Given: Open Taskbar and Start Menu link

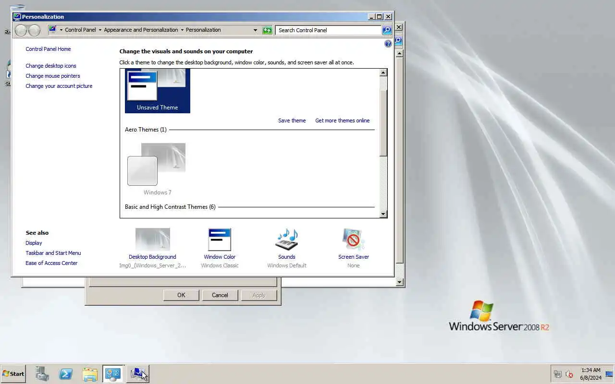Looking at the screenshot, I should pos(53,253).
